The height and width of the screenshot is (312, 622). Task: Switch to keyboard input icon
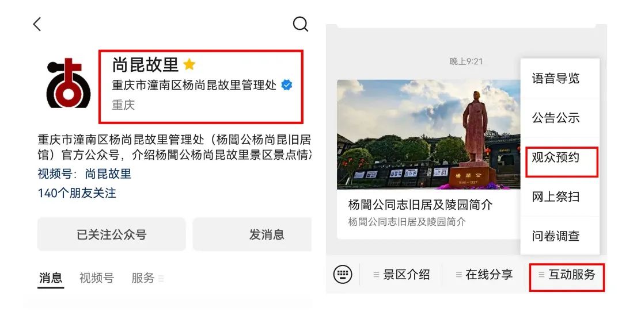pyautogui.click(x=342, y=274)
